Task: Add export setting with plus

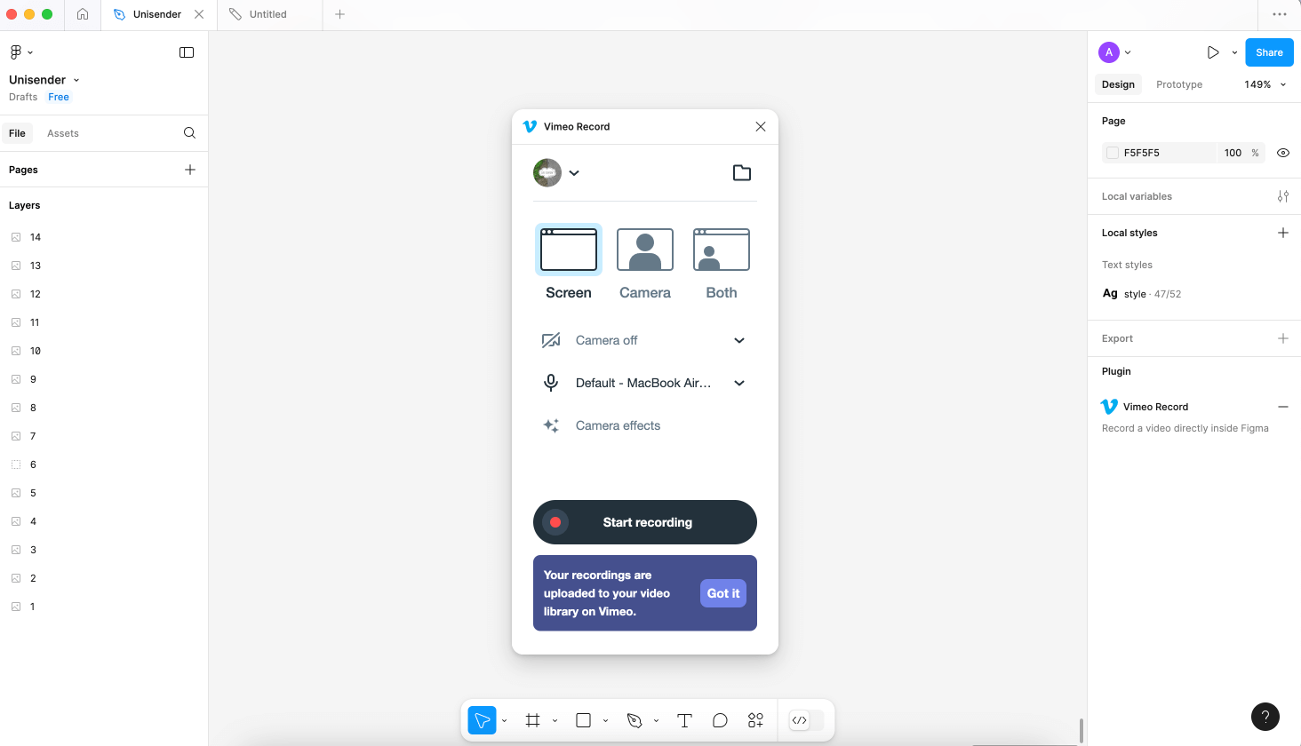Action: click(x=1283, y=338)
